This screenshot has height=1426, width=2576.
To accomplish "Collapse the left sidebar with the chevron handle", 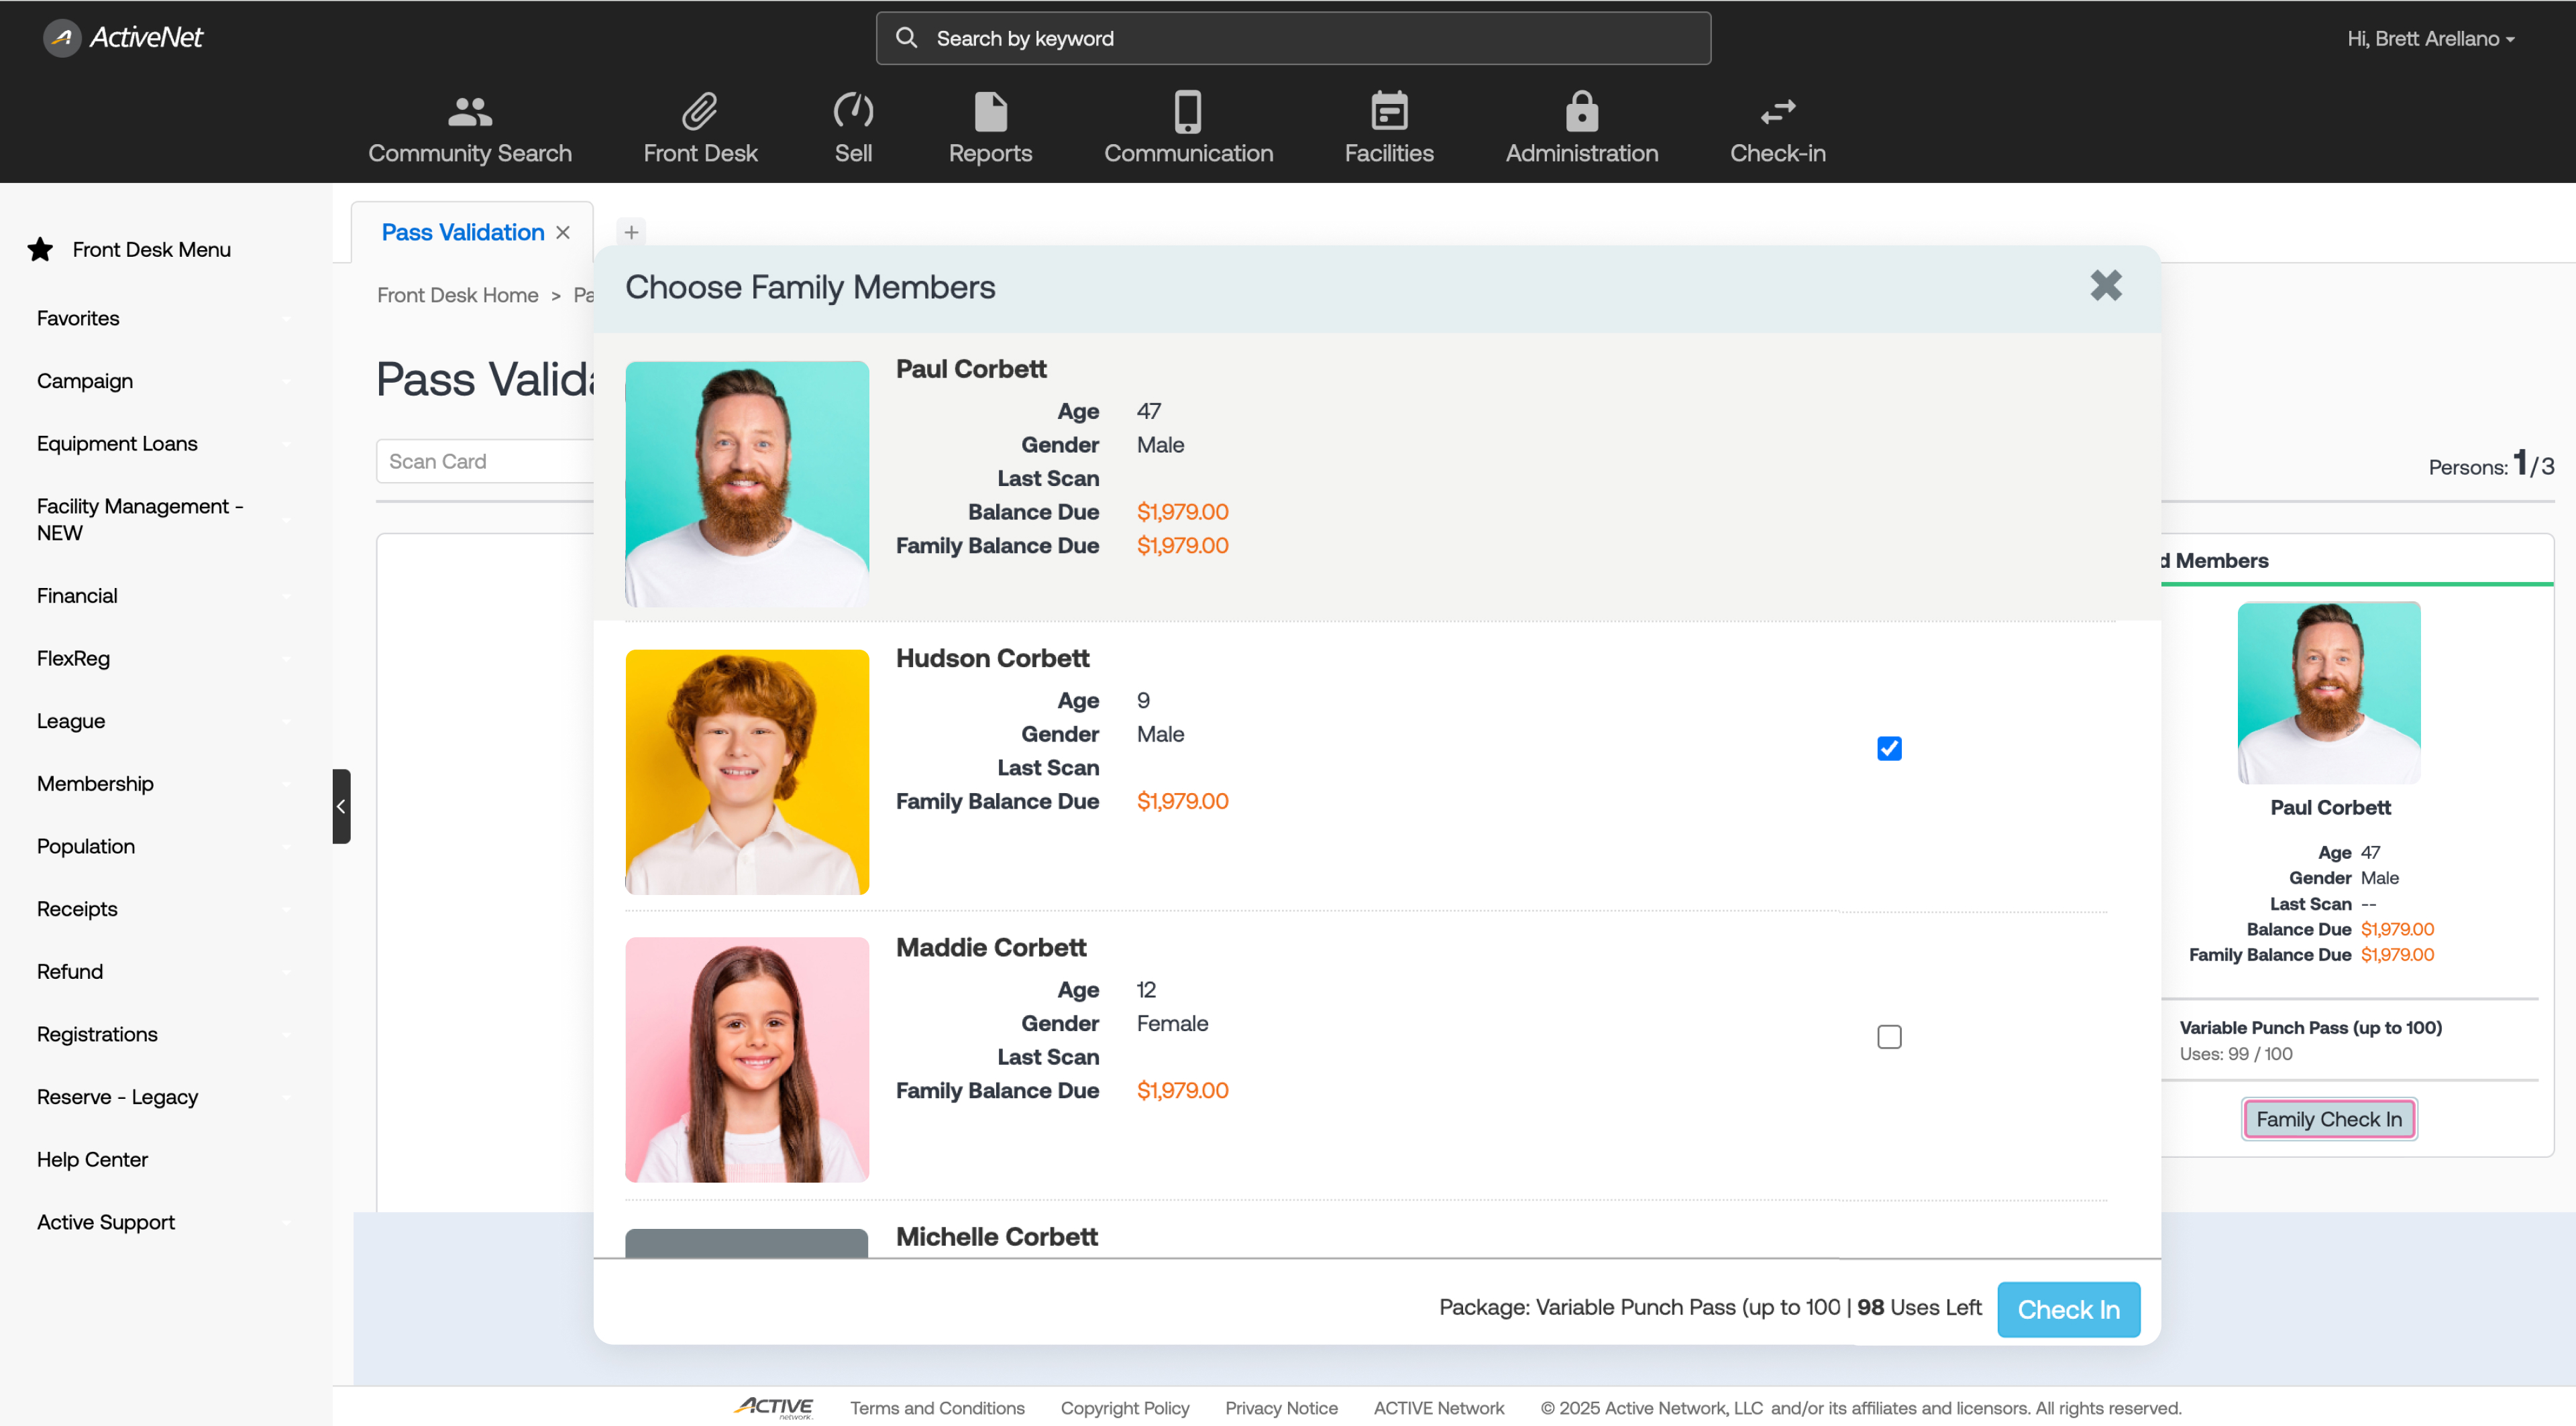I will tap(341, 805).
